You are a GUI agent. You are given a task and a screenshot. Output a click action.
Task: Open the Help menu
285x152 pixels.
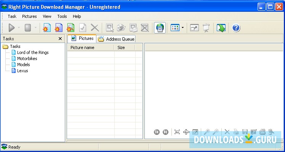pyautogui.click(x=77, y=16)
